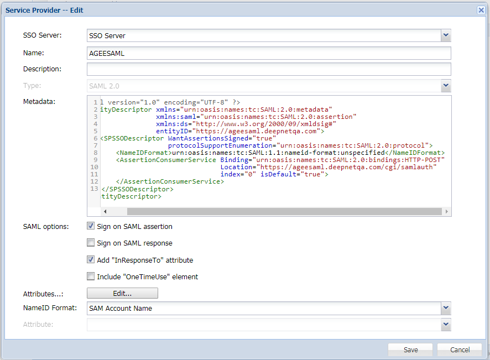Click the Name field containing AGEESAML
The width and height of the screenshot is (490, 360).
pos(269,53)
